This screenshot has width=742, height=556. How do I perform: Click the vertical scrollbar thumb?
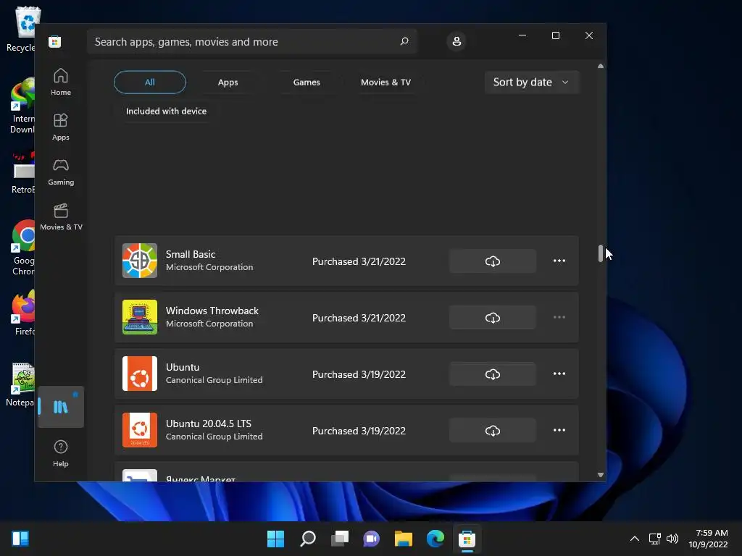point(601,253)
